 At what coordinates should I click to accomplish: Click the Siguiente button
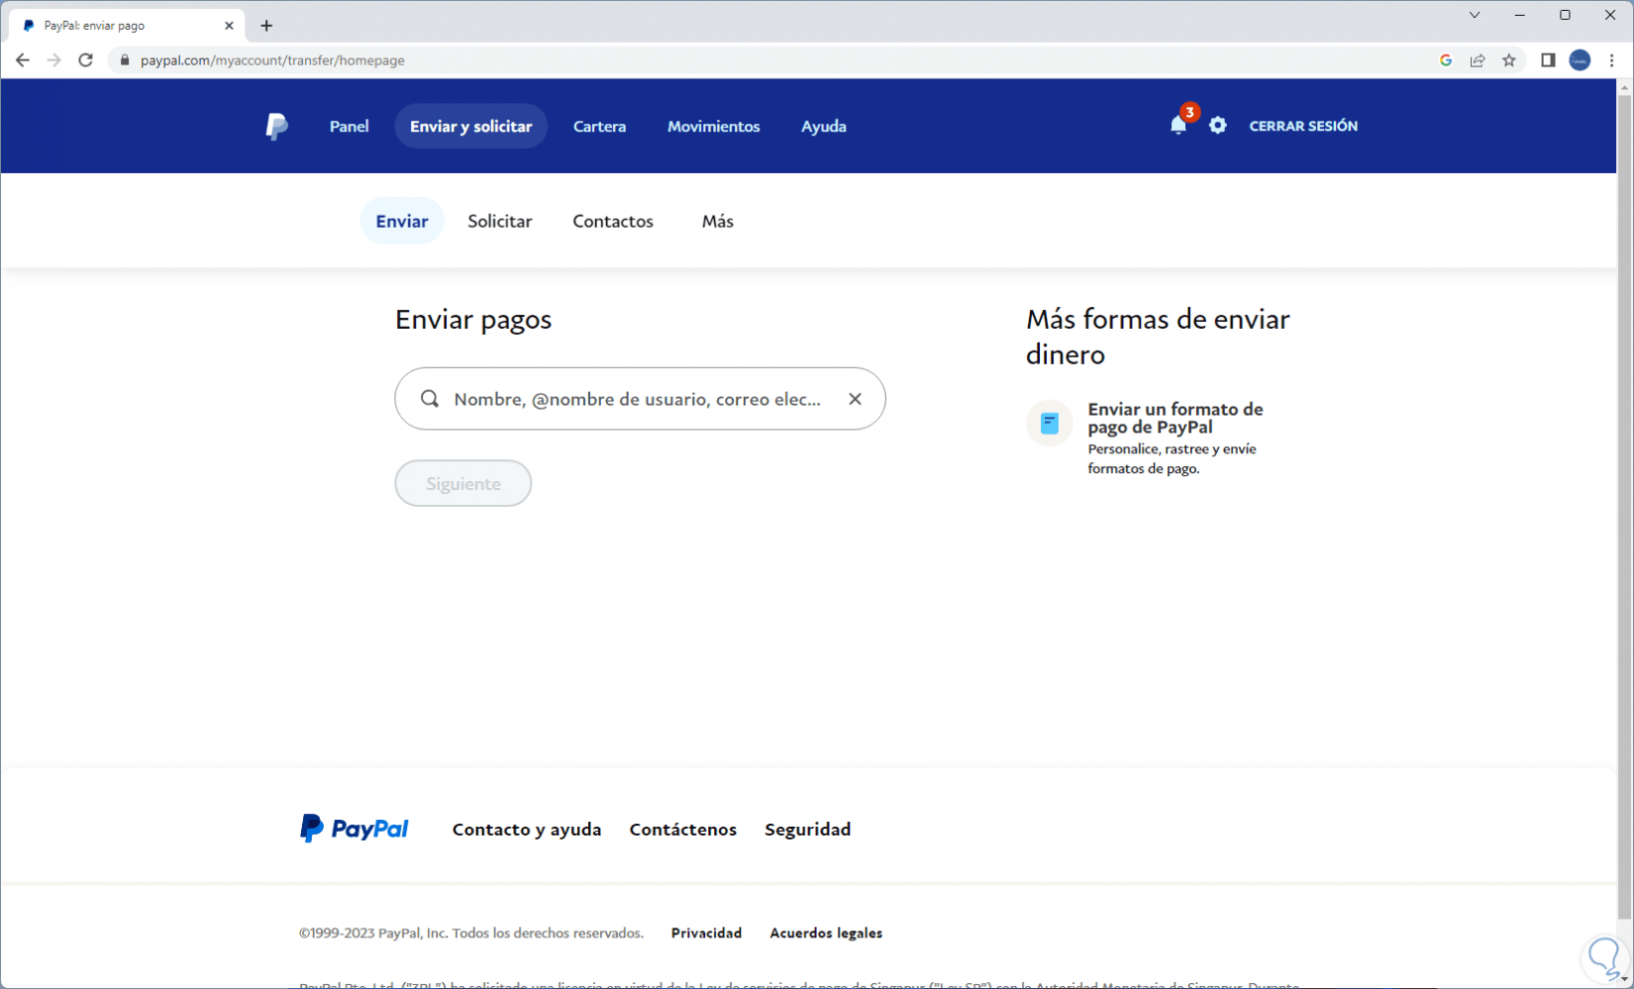[463, 483]
